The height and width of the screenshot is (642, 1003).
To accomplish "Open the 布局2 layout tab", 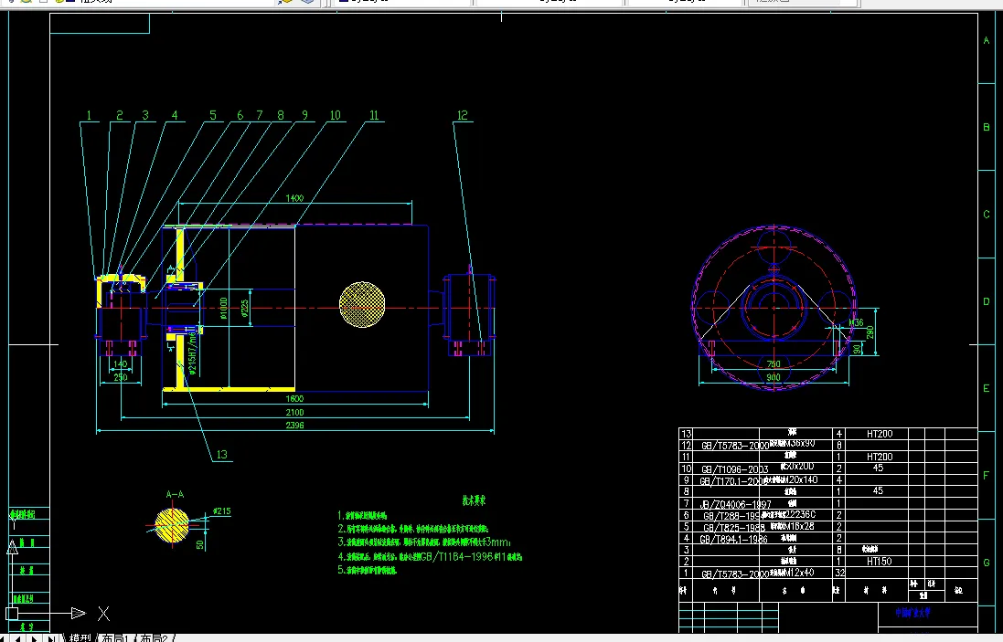I will coord(154,637).
